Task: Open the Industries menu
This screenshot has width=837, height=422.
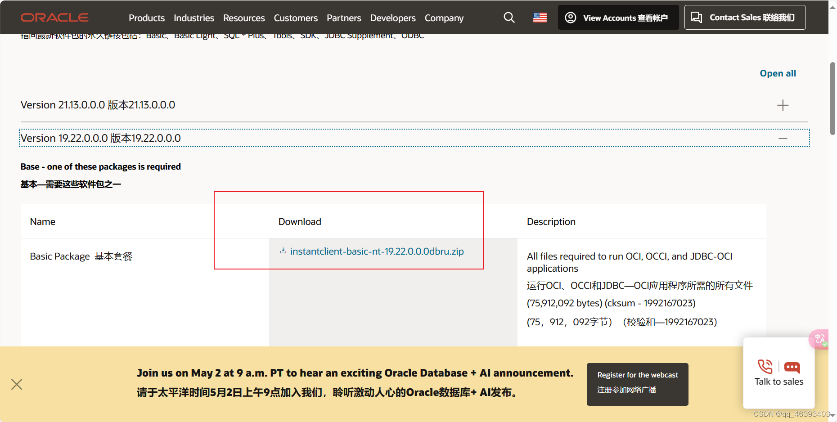Action: (x=194, y=18)
